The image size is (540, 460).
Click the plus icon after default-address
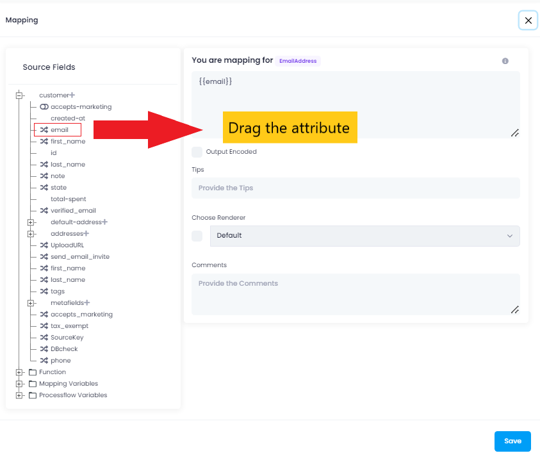(x=104, y=222)
